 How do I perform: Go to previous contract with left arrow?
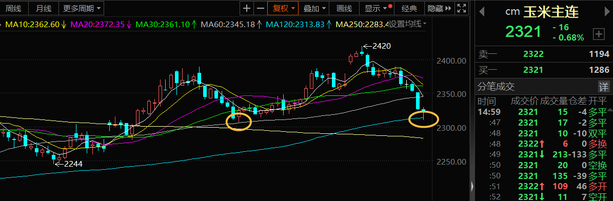coord(481,11)
